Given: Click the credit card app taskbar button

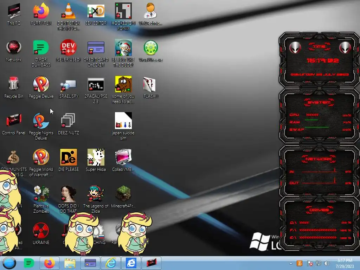Looking at the screenshot, I should 90,263.
